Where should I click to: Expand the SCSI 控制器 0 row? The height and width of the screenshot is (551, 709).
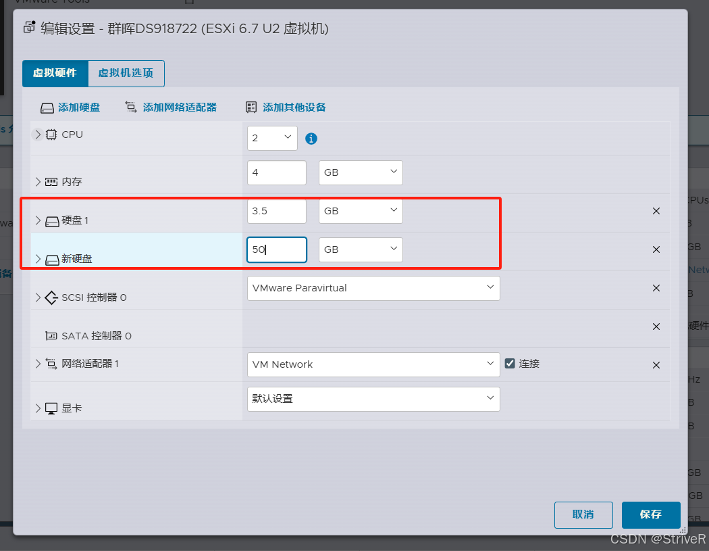(x=38, y=297)
